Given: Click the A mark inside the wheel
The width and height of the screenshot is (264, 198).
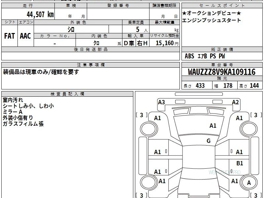Looking at the screenshot, I should click(249, 183).
